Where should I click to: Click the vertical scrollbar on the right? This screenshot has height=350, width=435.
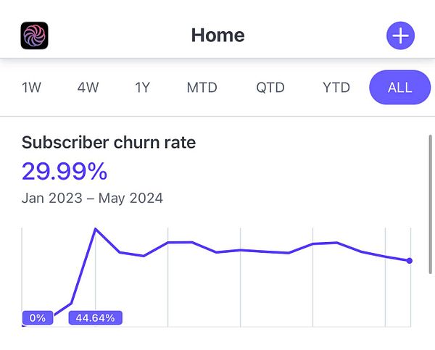(430, 204)
